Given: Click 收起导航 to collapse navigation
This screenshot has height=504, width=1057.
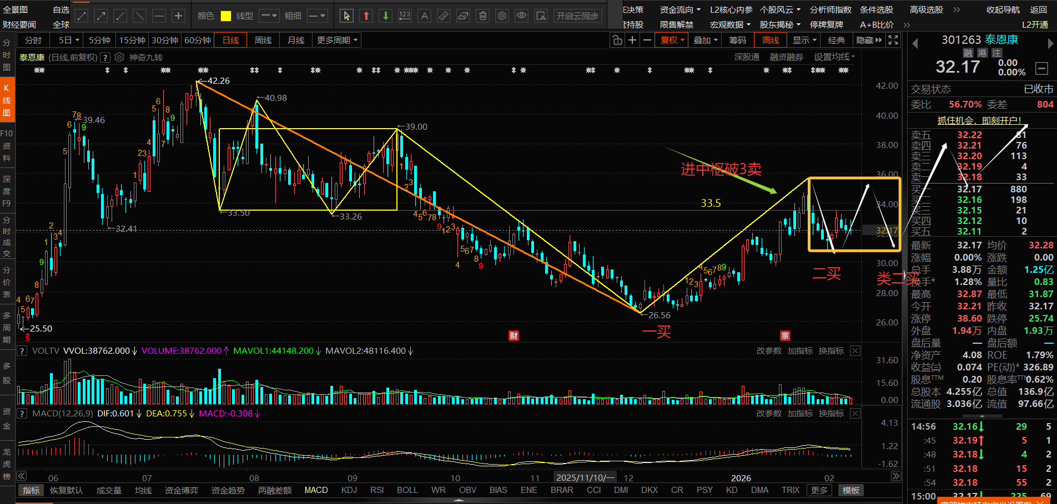Looking at the screenshot, I should [x=1003, y=9].
